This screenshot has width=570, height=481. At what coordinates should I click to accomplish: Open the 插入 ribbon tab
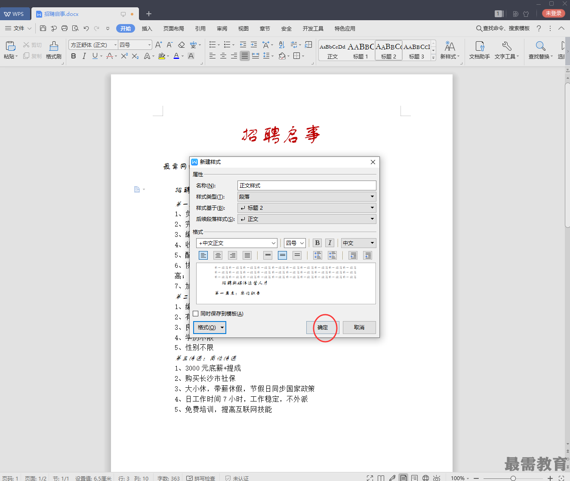click(x=147, y=28)
